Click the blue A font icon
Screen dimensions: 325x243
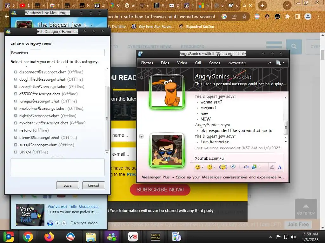[x=280, y=167]
